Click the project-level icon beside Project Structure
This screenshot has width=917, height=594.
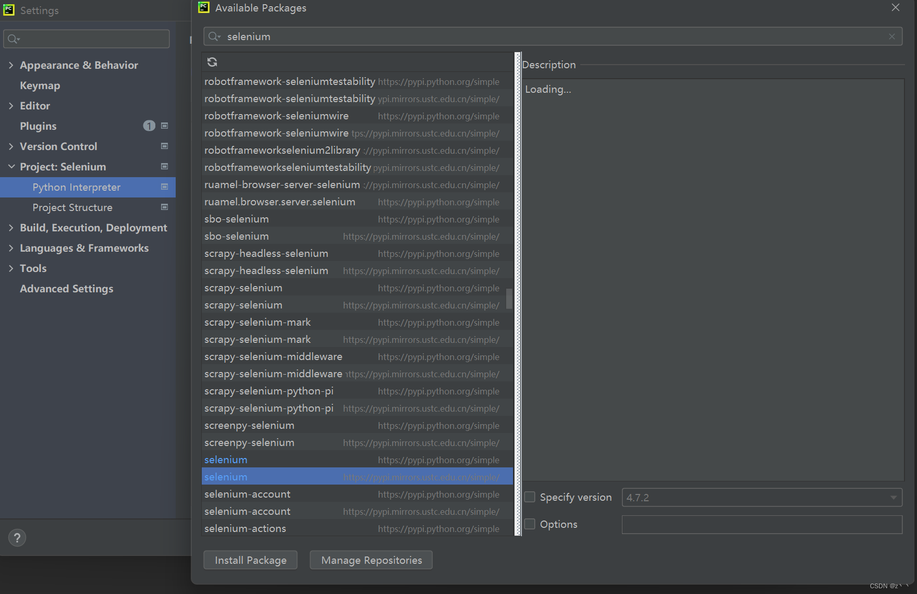pos(165,207)
